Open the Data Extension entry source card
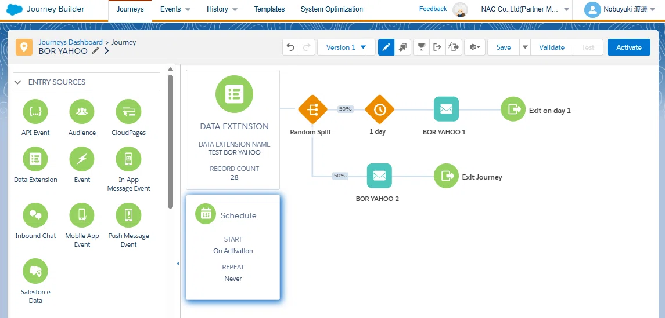The height and width of the screenshot is (318, 665). pyautogui.click(x=233, y=129)
